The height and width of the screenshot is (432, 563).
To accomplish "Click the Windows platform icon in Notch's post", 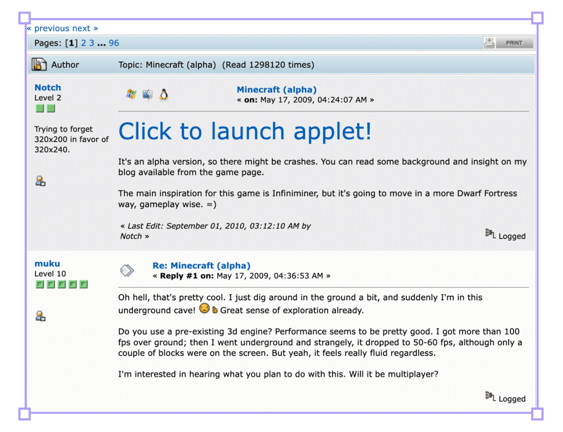I will coord(131,94).
